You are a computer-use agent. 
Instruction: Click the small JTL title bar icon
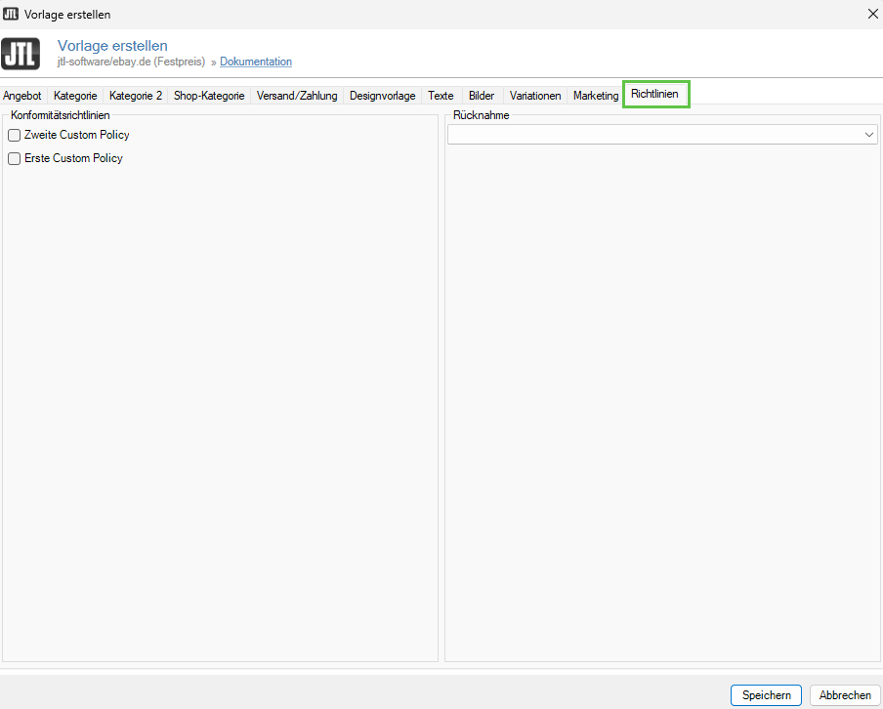tap(12, 14)
